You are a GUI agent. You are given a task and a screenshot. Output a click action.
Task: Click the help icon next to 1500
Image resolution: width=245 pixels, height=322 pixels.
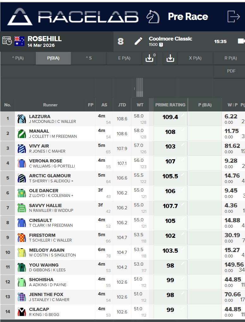click(161, 45)
